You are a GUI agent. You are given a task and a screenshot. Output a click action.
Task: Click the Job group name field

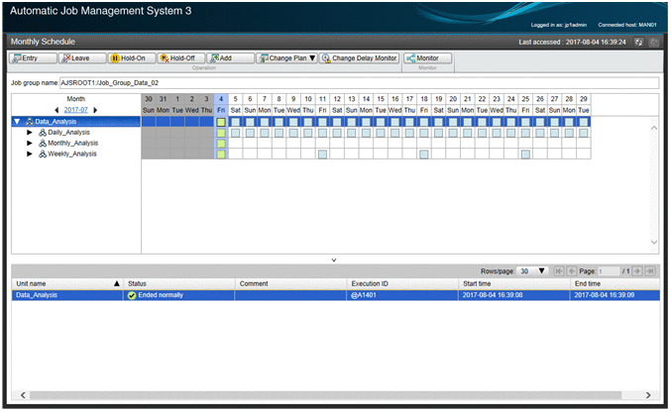[357, 84]
